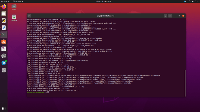This screenshot has height=112, width=200.
Task: Open the terminal title dropdown arrow
Action: [x=115, y=16]
